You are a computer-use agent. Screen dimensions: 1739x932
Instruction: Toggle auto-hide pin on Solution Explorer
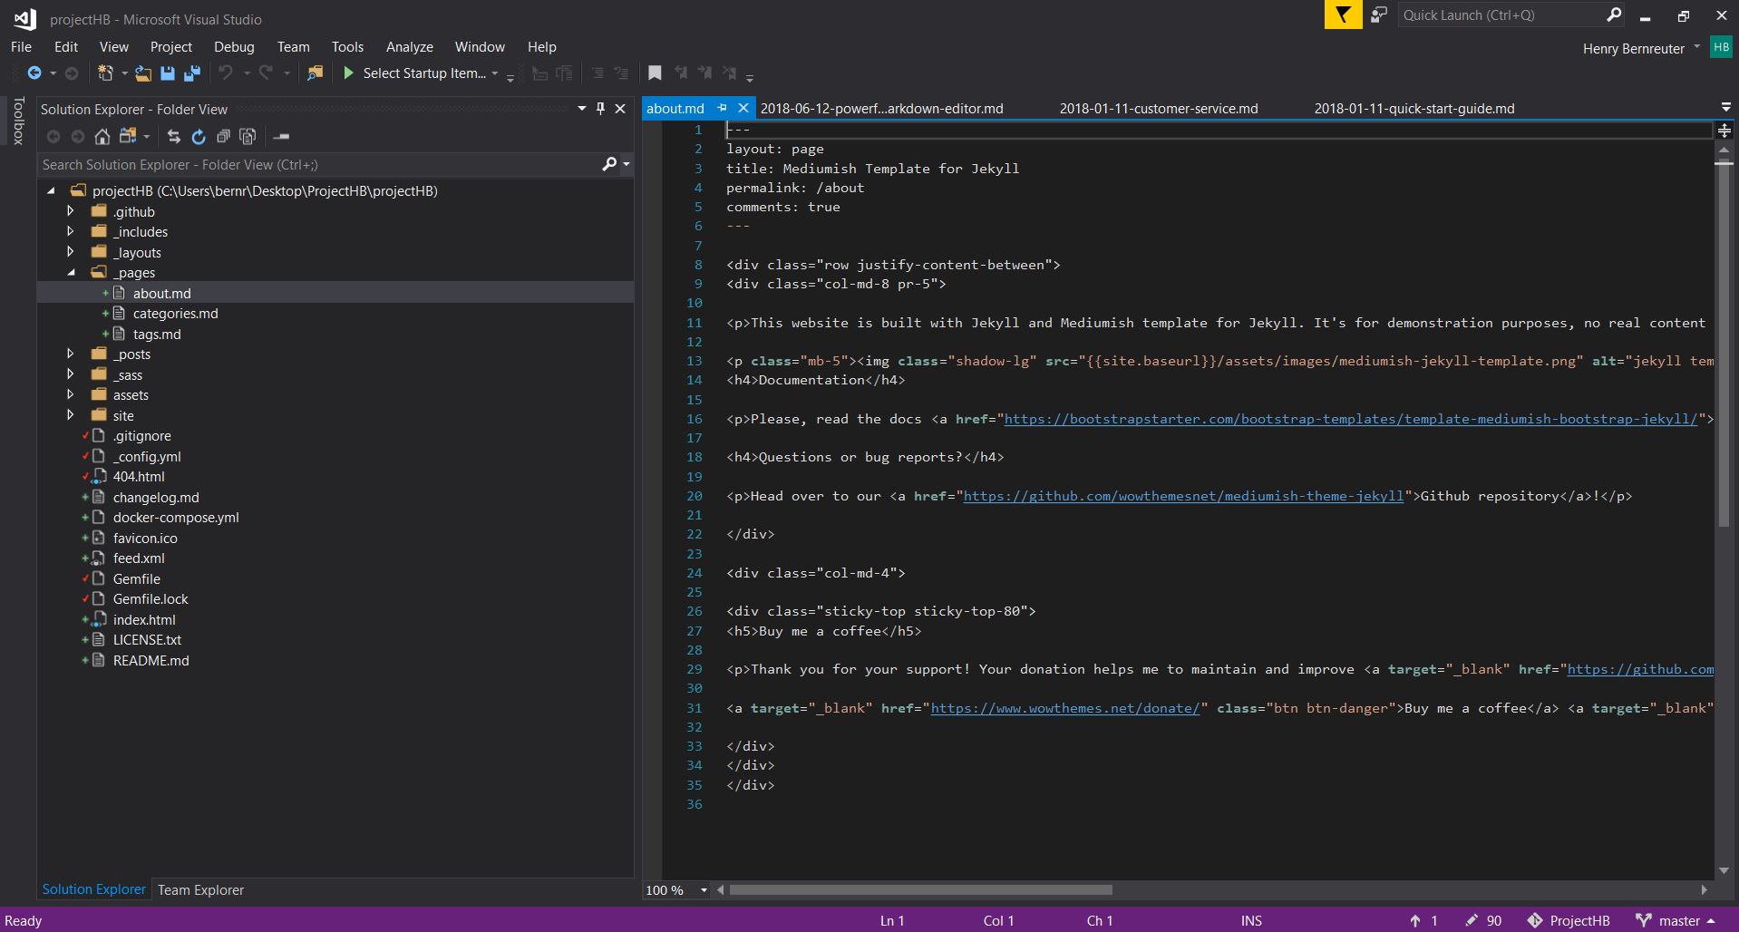pos(600,109)
